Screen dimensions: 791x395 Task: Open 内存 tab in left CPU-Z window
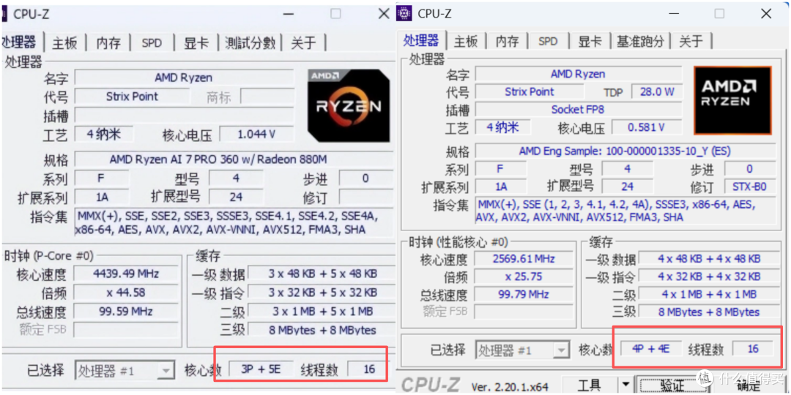[108, 43]
